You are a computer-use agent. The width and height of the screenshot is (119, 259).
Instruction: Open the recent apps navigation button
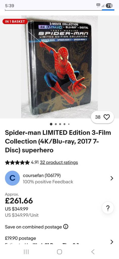[x=26, y=252]
